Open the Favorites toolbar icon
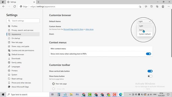172x97 pixels. (146, 6)
